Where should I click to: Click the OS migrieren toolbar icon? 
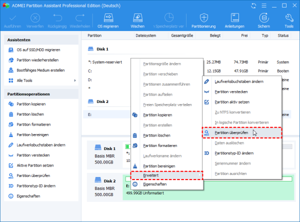point(108,20)
